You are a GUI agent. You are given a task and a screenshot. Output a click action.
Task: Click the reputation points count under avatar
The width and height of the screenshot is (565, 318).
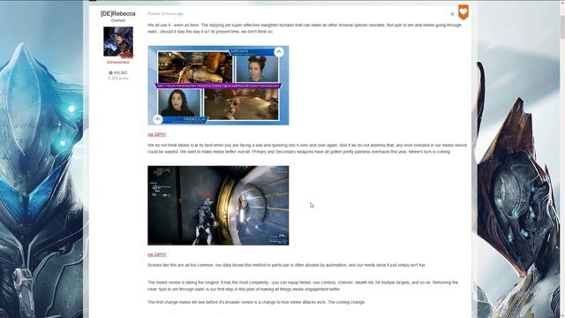[118, 72]
